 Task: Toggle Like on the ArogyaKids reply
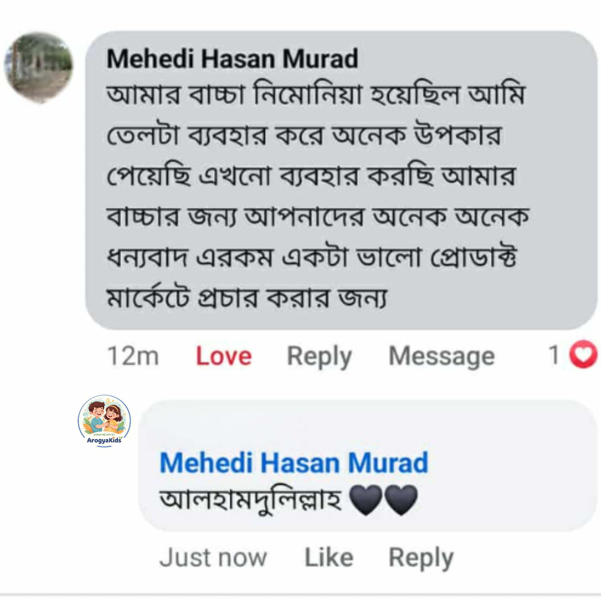pos(329,557)
